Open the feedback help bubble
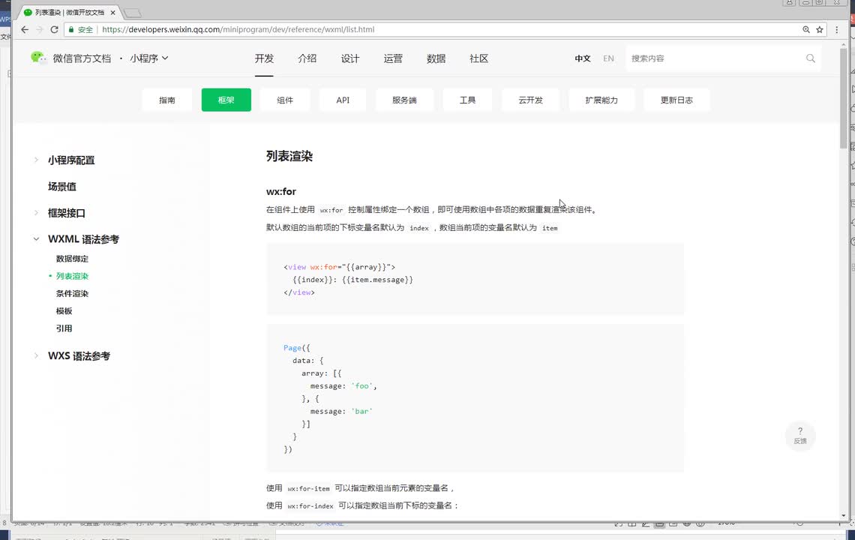Screen dimensions: 855x540 coord(800,436)
